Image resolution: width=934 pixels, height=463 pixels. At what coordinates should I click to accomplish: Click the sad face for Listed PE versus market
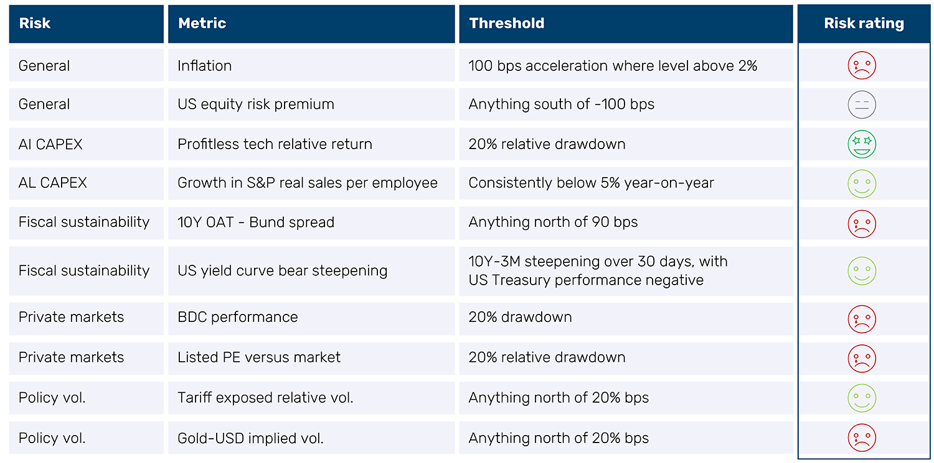tap(862, 359)
